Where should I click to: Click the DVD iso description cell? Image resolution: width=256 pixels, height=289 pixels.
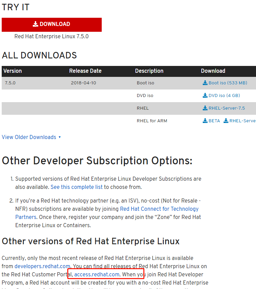145,95
